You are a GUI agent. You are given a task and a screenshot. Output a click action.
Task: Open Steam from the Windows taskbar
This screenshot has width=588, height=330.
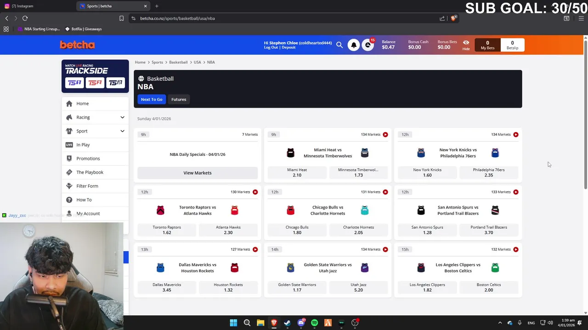pos(287,323)
